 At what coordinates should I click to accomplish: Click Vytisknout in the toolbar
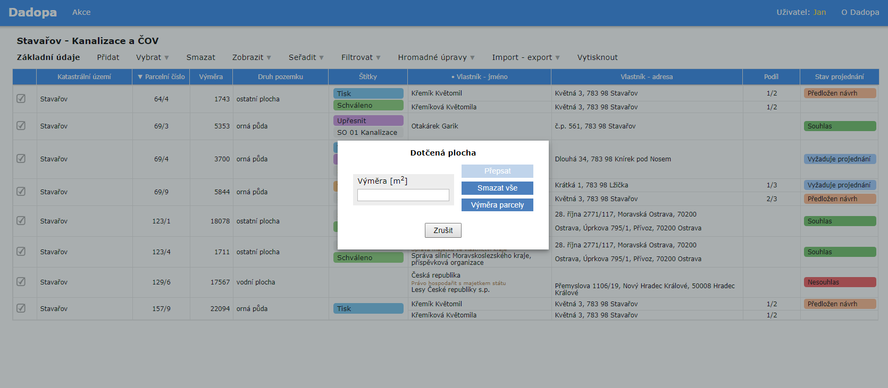pos(597,57)
